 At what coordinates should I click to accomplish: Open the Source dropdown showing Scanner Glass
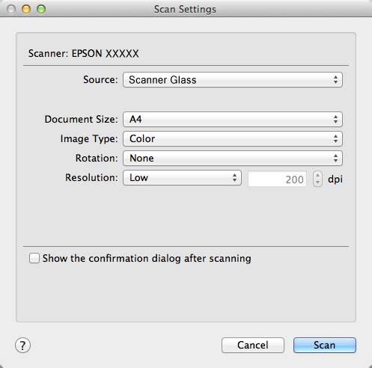coord(233,80)
